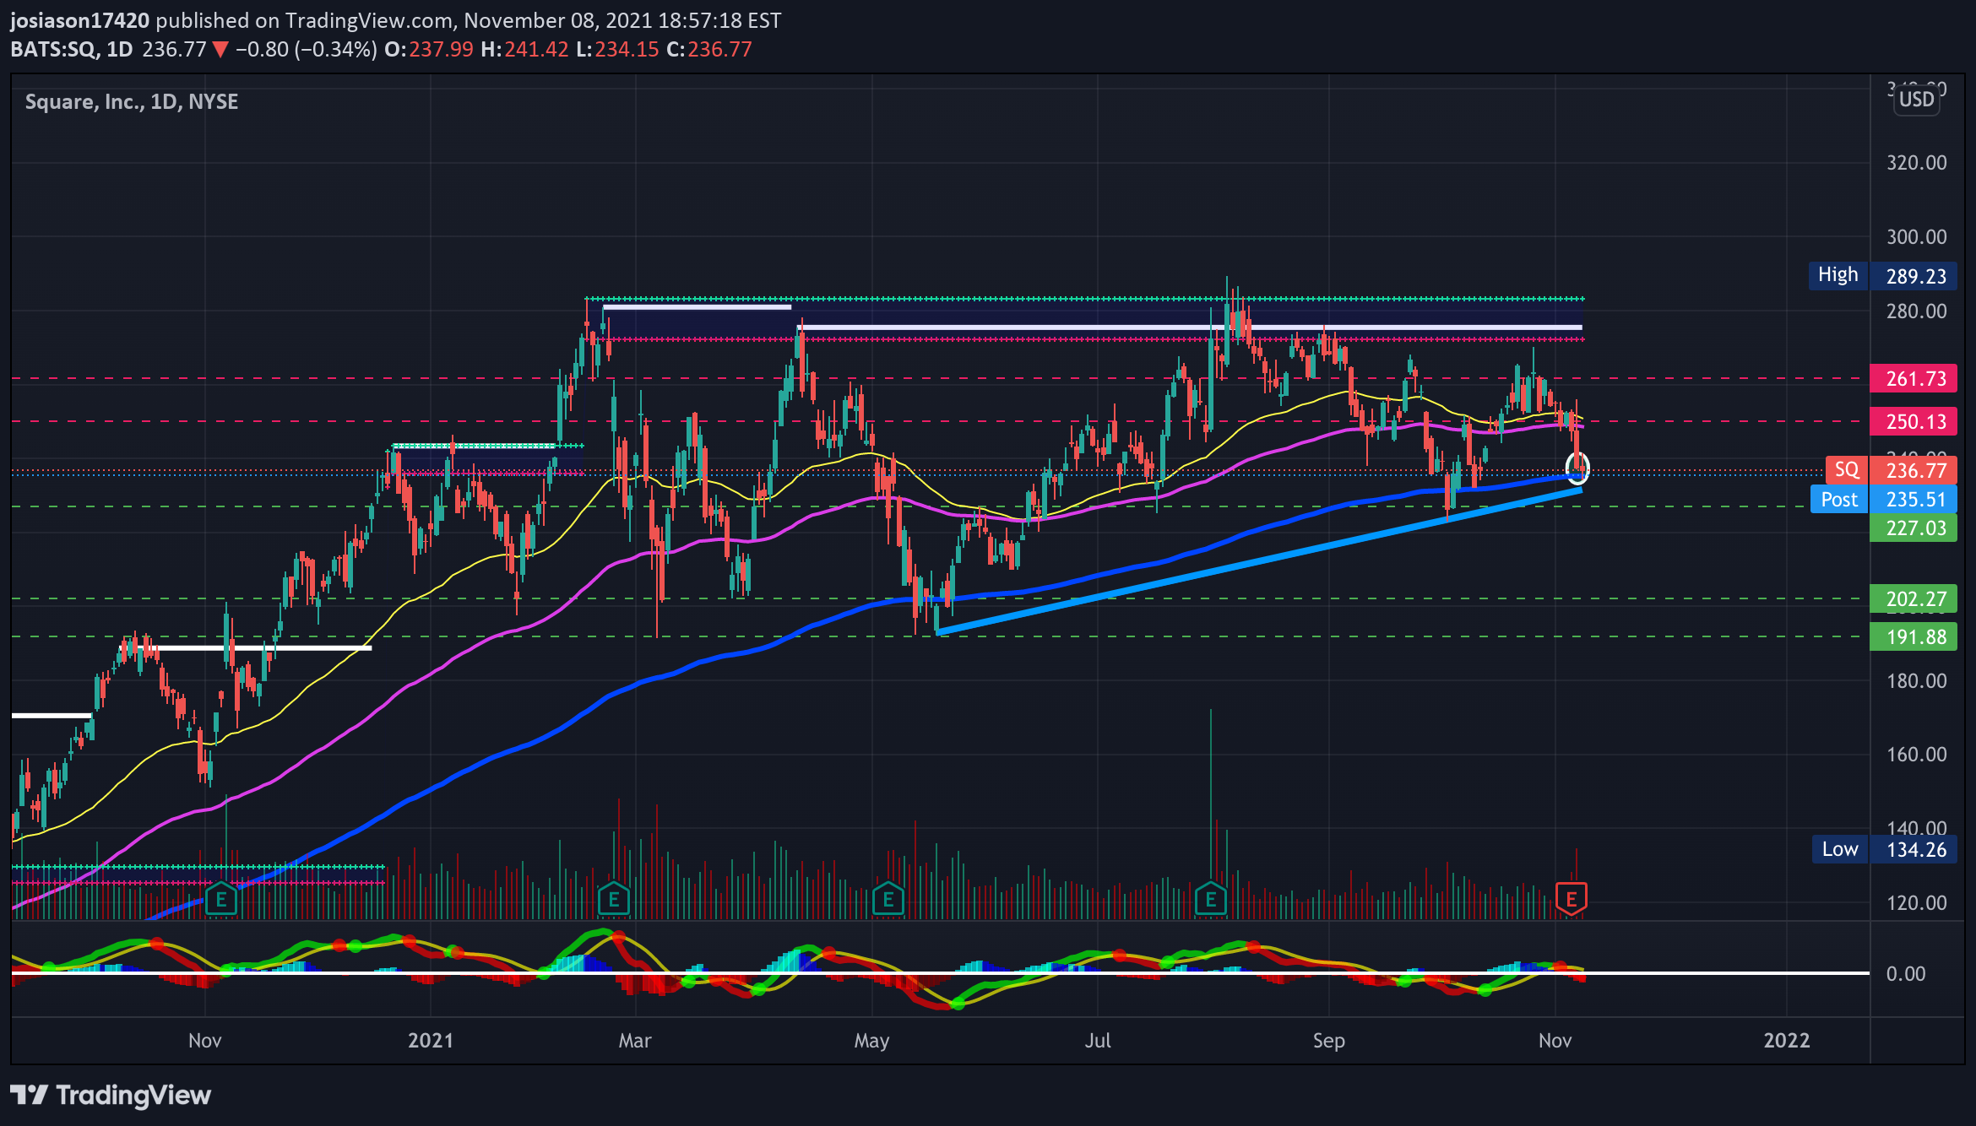Click the white circle on the latest candle
1976x1126 pixels.
coord(1577,467)
